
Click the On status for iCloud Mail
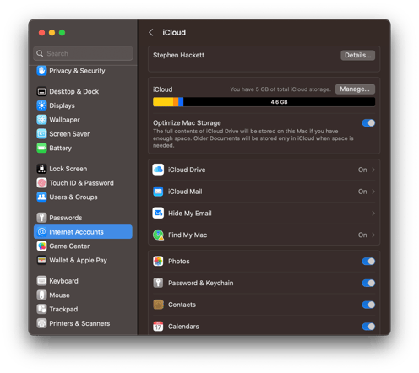point(362,192)
